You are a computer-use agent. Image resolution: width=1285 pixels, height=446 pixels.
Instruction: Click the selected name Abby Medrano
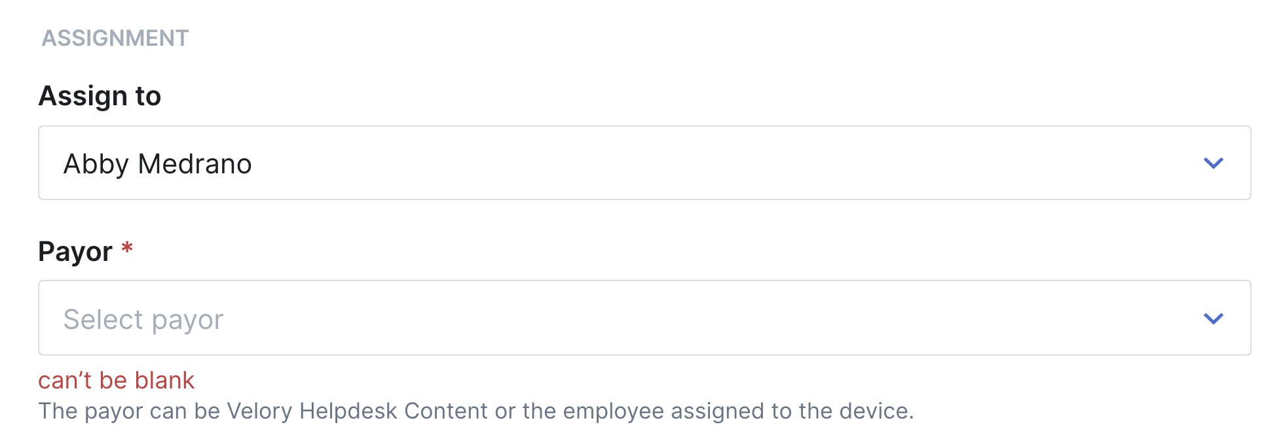(157, 163)
